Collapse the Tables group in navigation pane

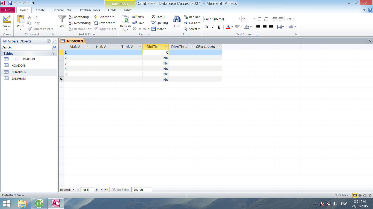click(x=52, y=54)
